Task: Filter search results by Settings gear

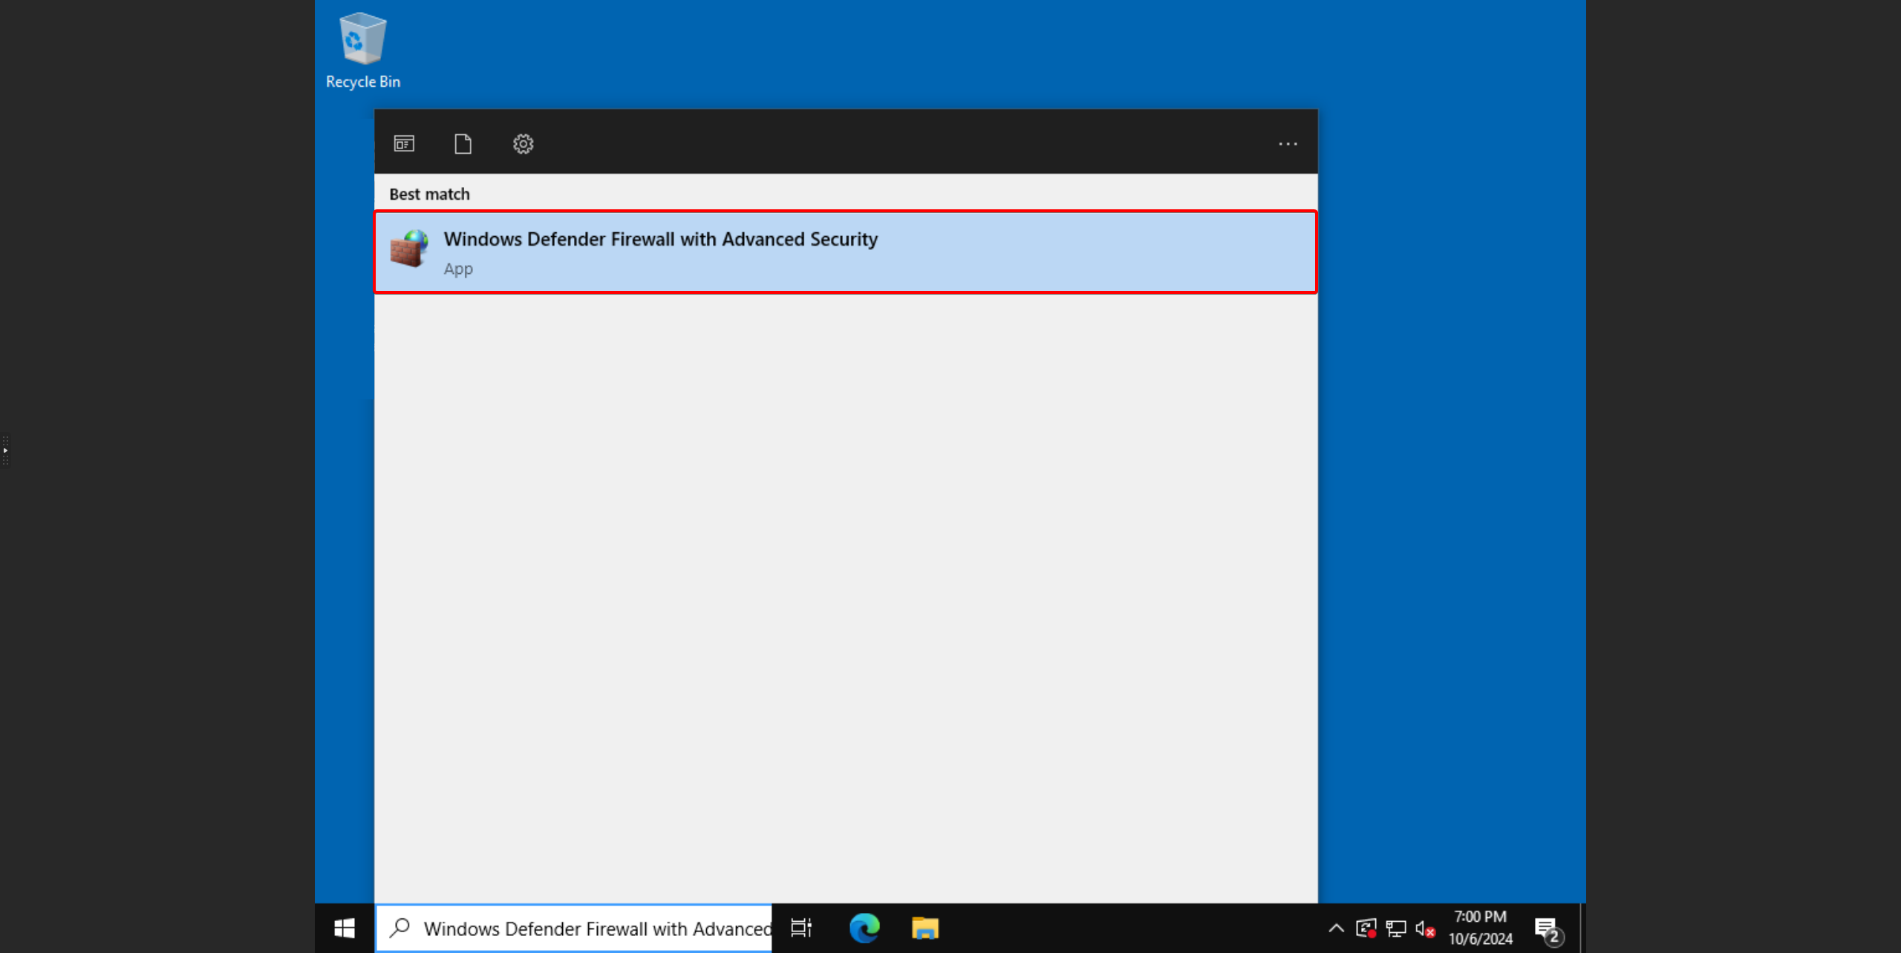Action: 523,143
